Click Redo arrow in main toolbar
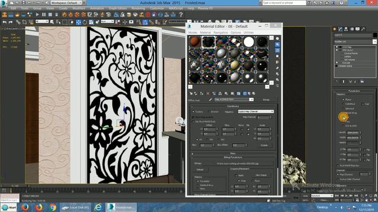378x212 pixels. click(11, 22)
